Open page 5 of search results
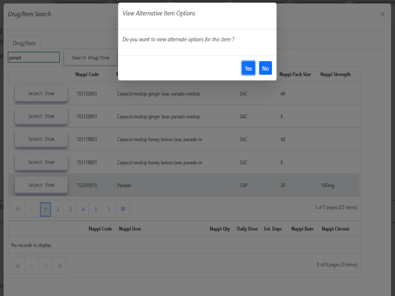Image resolution: width=395 pixels, height=296 pixels. [96, 209]
